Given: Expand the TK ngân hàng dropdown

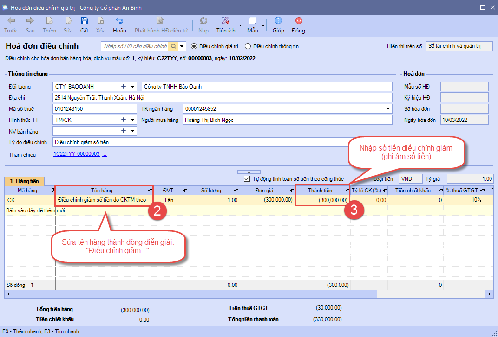Looking at the screenshot, I should click(x=388, y=109).
